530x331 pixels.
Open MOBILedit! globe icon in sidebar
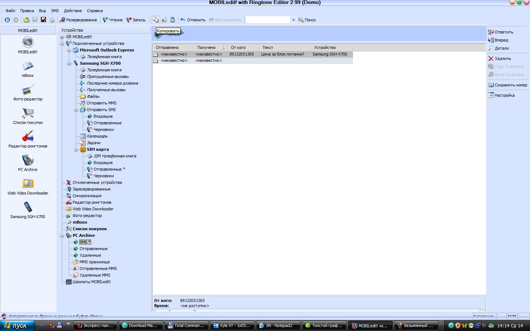28,42
